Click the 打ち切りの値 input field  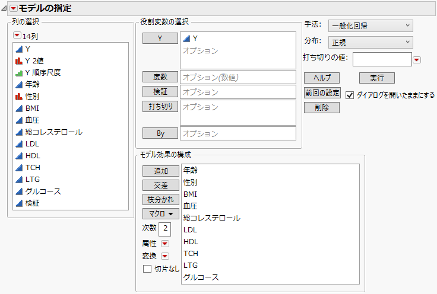(382, 59)
